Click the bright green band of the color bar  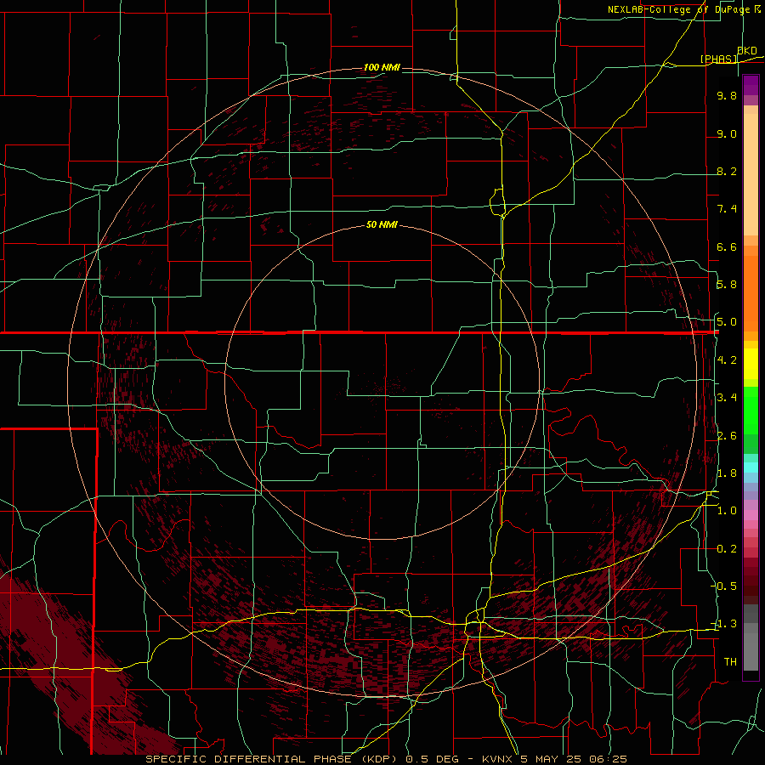[x=751, y=412]
